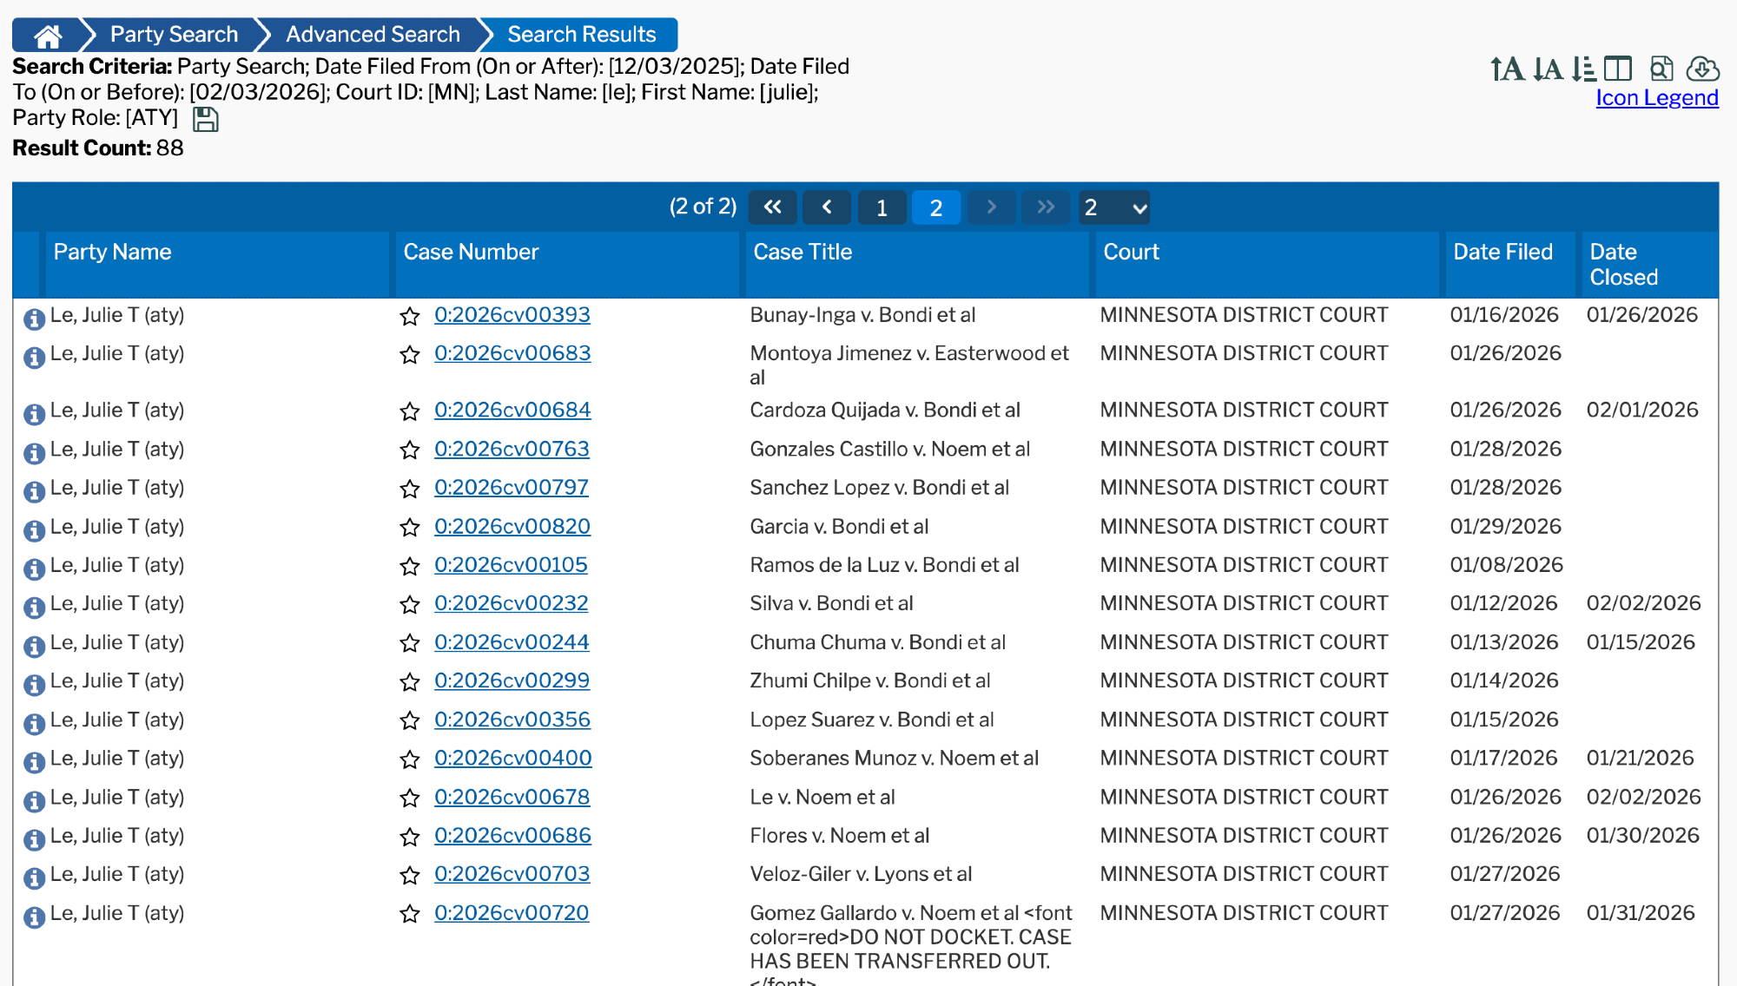Click the cloud download results icon
Screen dimensions: 1737x986
pyautogui.click(x=1702, y=69)
